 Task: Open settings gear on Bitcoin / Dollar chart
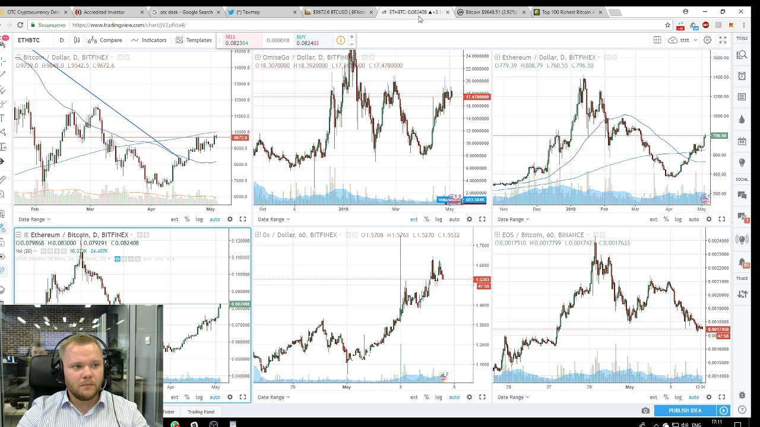coord(230,219)
